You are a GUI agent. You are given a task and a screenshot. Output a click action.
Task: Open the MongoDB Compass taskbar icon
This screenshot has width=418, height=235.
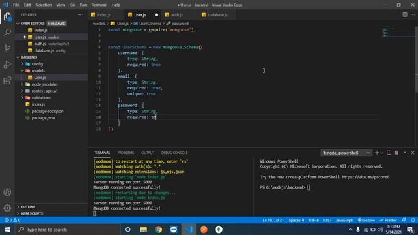[219, 229]
